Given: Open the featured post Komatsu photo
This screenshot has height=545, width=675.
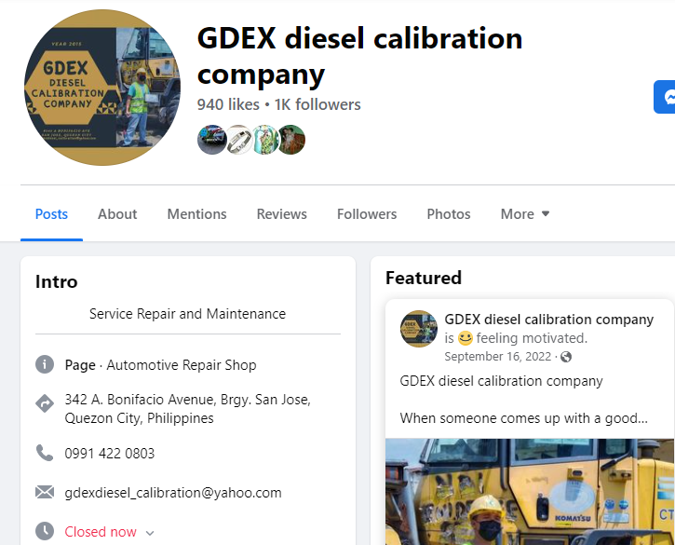Looking at the screenshot, I should click(x=530, y=492).
